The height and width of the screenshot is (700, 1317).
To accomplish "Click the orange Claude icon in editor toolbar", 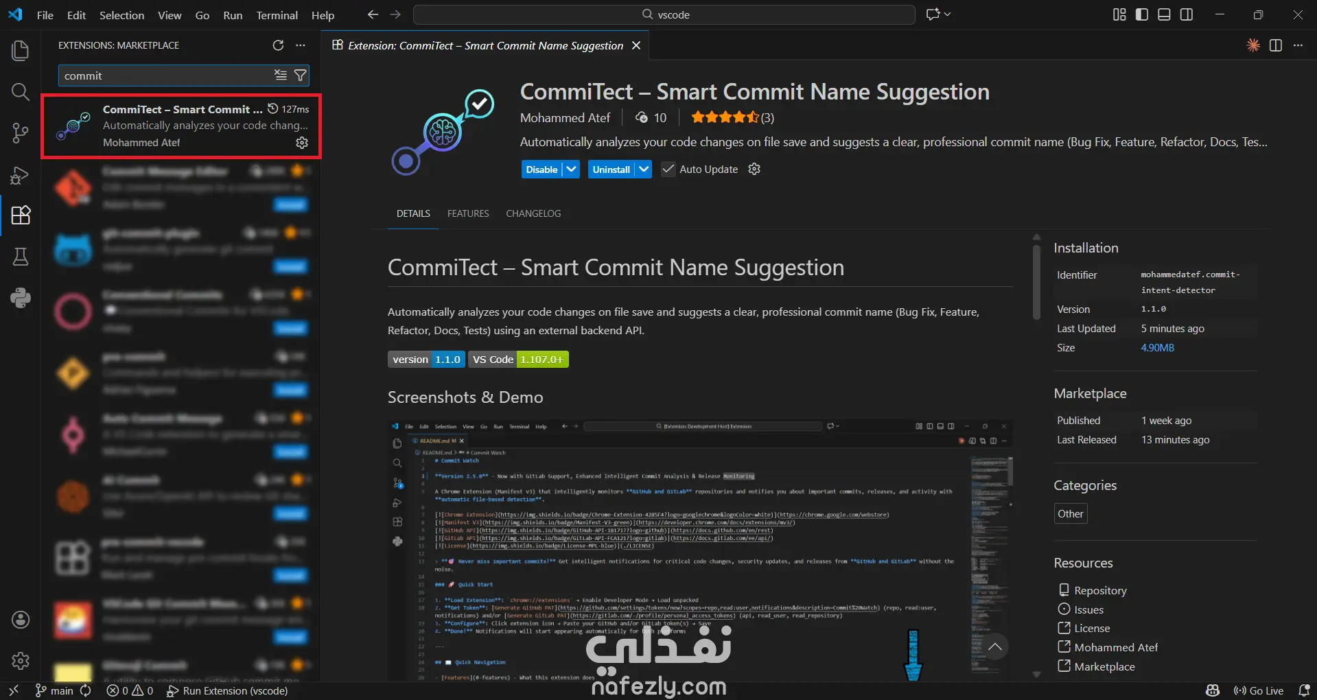I will 1253,45.
